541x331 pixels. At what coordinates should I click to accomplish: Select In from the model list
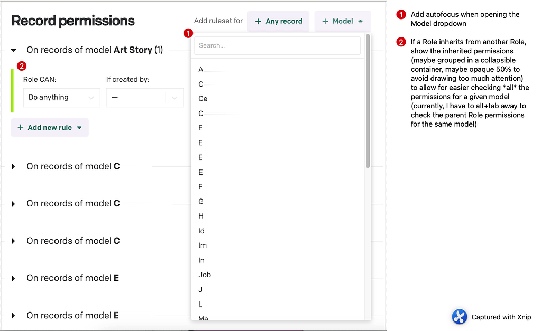click(x=201, y=260)
